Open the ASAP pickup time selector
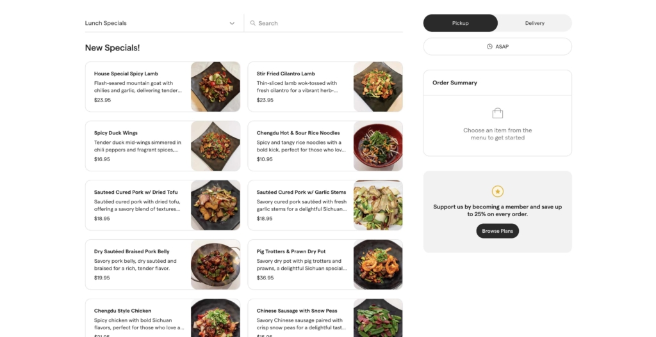656x337 pixels. click(x=498, y=47)
